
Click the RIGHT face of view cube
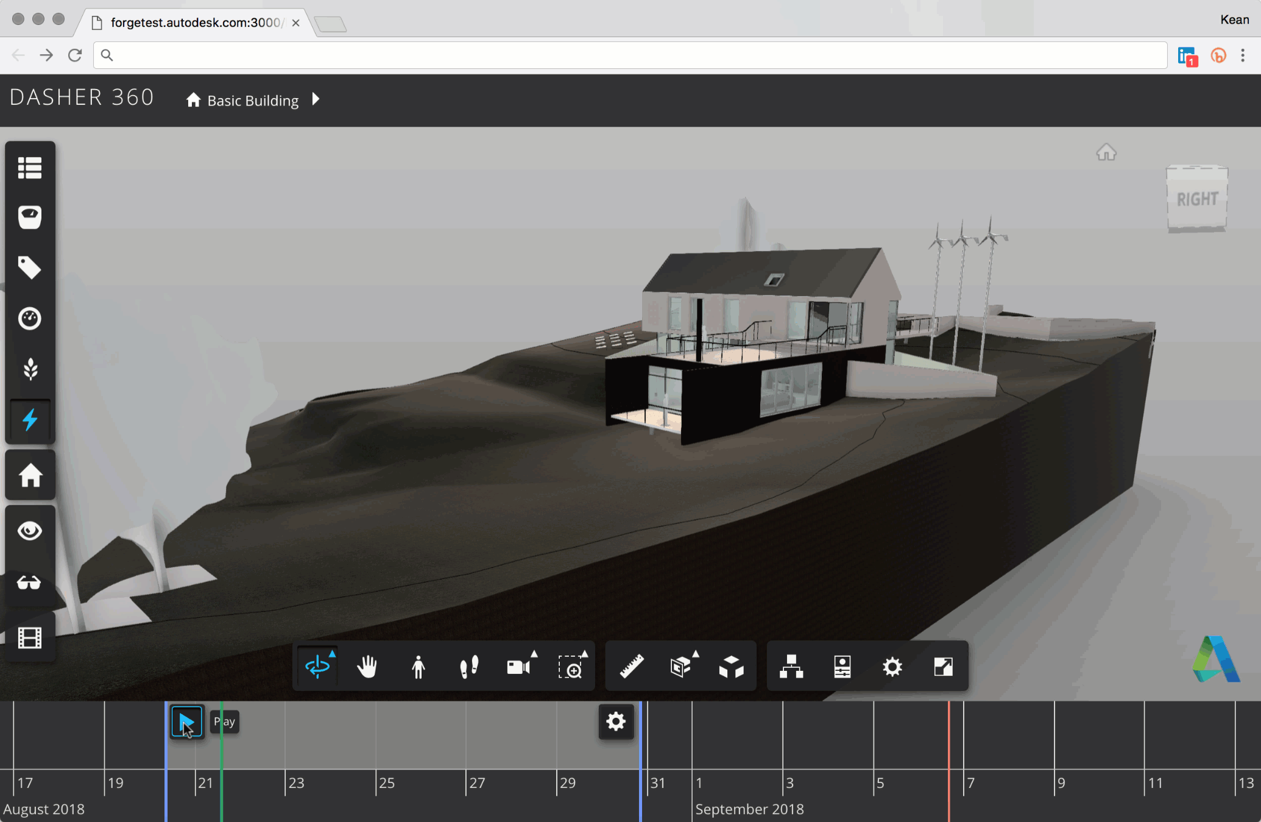pos(1197,199)
